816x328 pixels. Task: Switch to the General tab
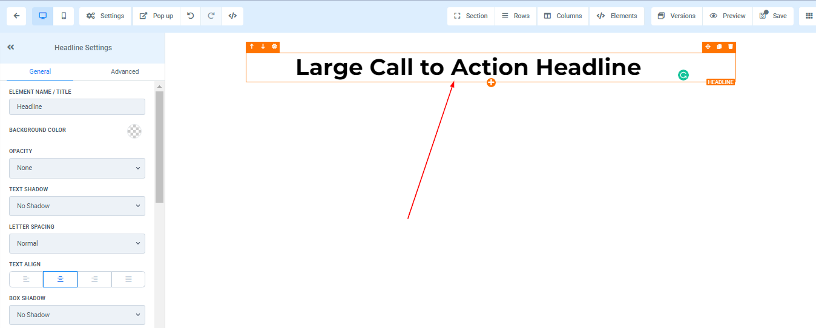pyautogui.click(x=40, y=71)
